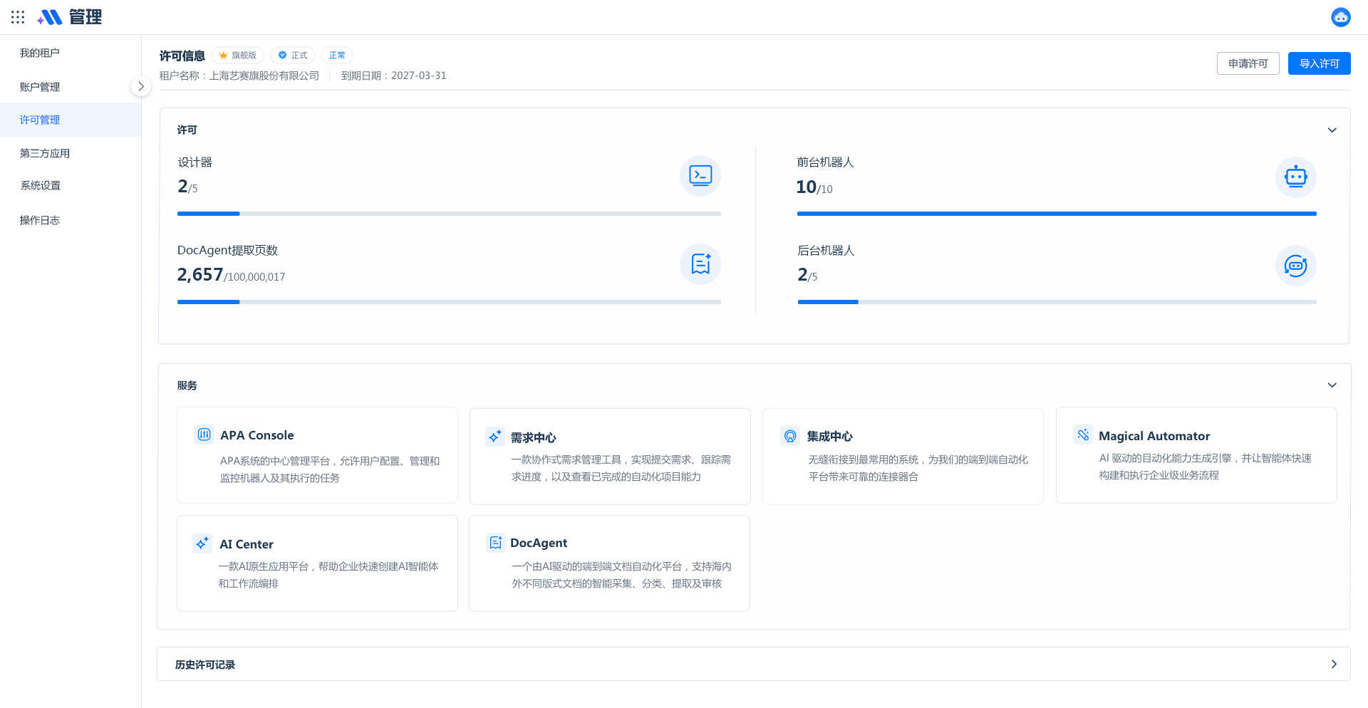This screenshot has width=1368, height=708.
Task: Click the Magical Automator card icon
Action: tap(1083, 434)
